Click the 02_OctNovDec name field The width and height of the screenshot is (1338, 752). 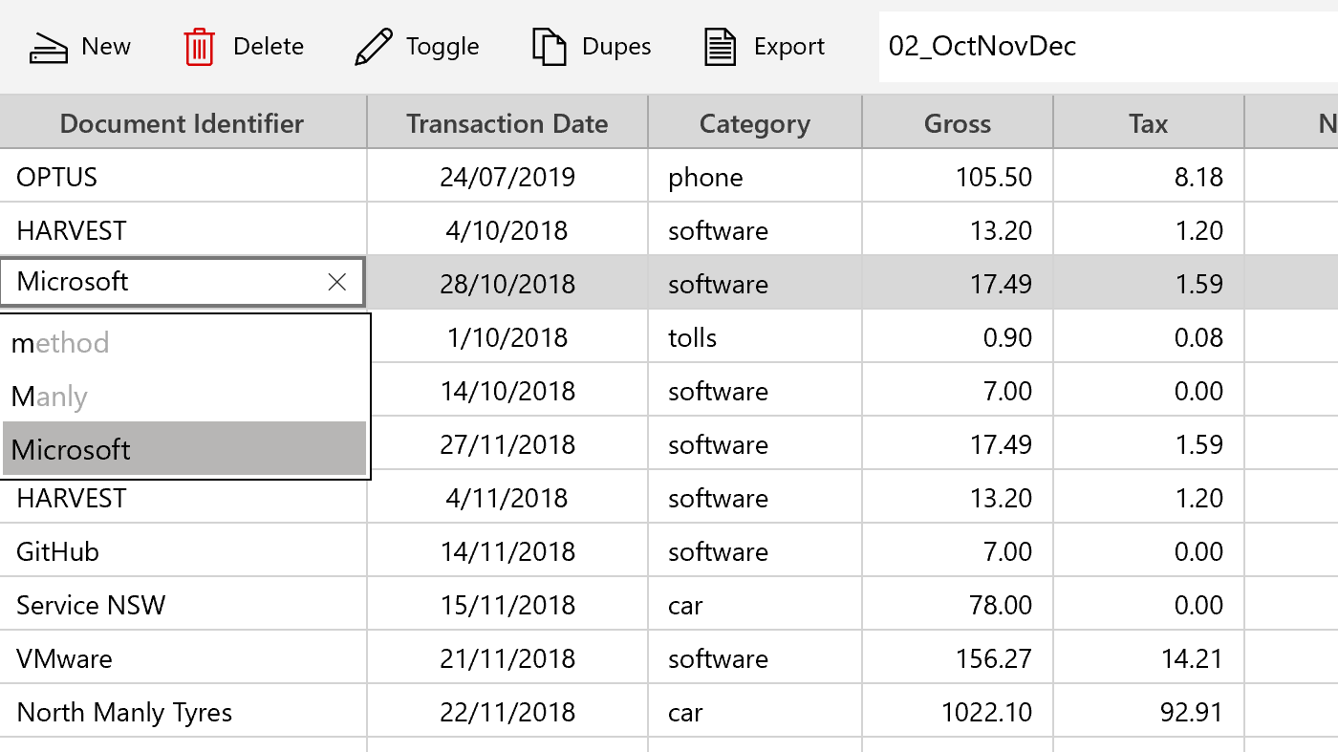tap(1099, 47)
